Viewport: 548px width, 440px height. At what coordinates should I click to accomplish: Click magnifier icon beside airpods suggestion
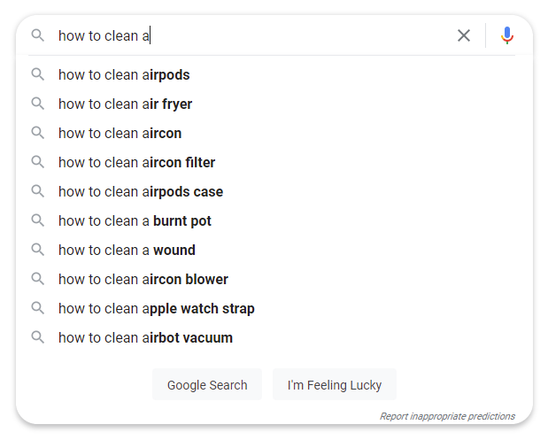tap(37, 74)
